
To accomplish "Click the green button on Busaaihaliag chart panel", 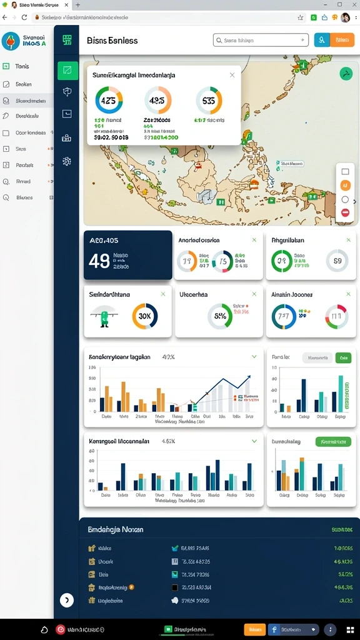I will (x=333, y=441).
